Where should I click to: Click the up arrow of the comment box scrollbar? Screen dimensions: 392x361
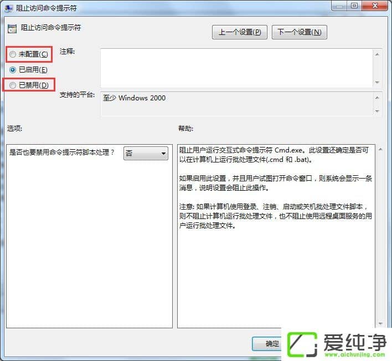pyautogui.click(x=377, y=54)
